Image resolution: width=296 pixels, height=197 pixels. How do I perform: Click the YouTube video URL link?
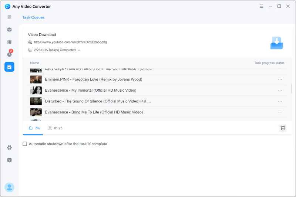click(x=70, y=42)
